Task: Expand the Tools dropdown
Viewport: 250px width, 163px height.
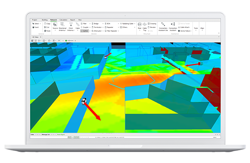Action: point(196,29)
